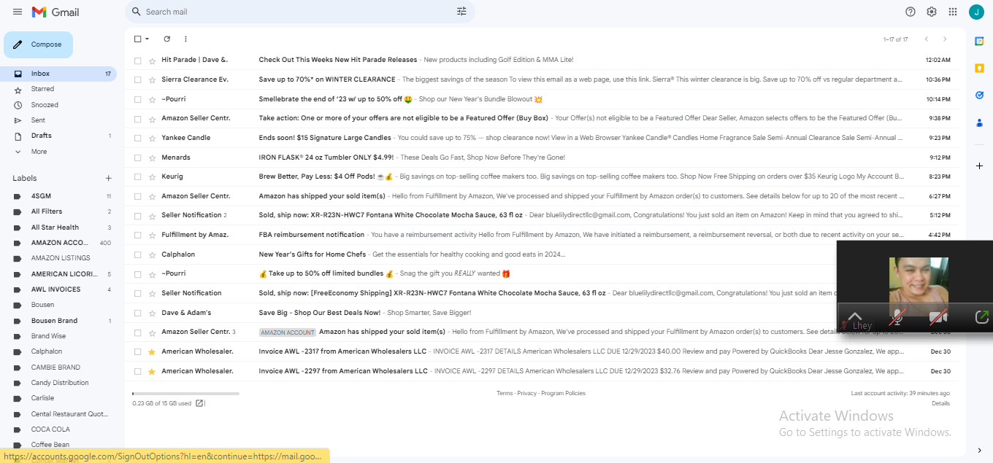The width and height of the screenshot is (993, 463).
Task: Open the More options three-dot menu
Action: 185,39
